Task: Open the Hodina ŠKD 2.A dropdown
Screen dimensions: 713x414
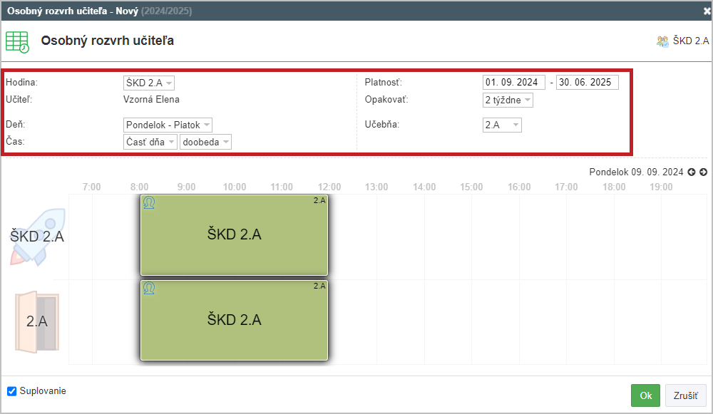Action: (149, 83)
